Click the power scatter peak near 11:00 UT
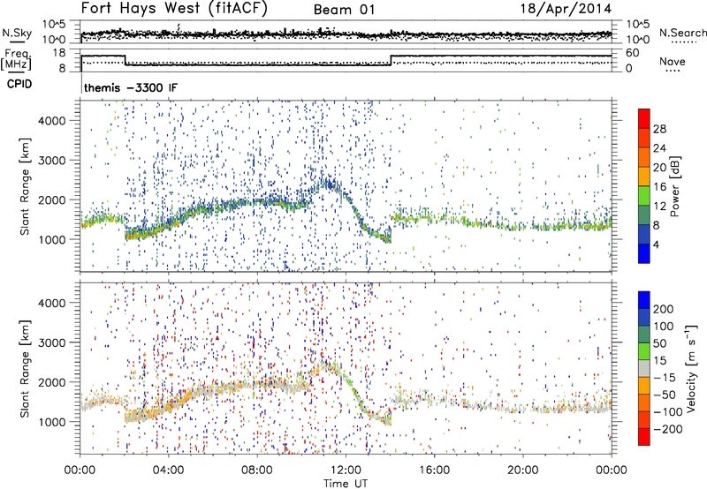Image resolution: width=707 pixels, height=489 pixels. click(x=328, y=184)
